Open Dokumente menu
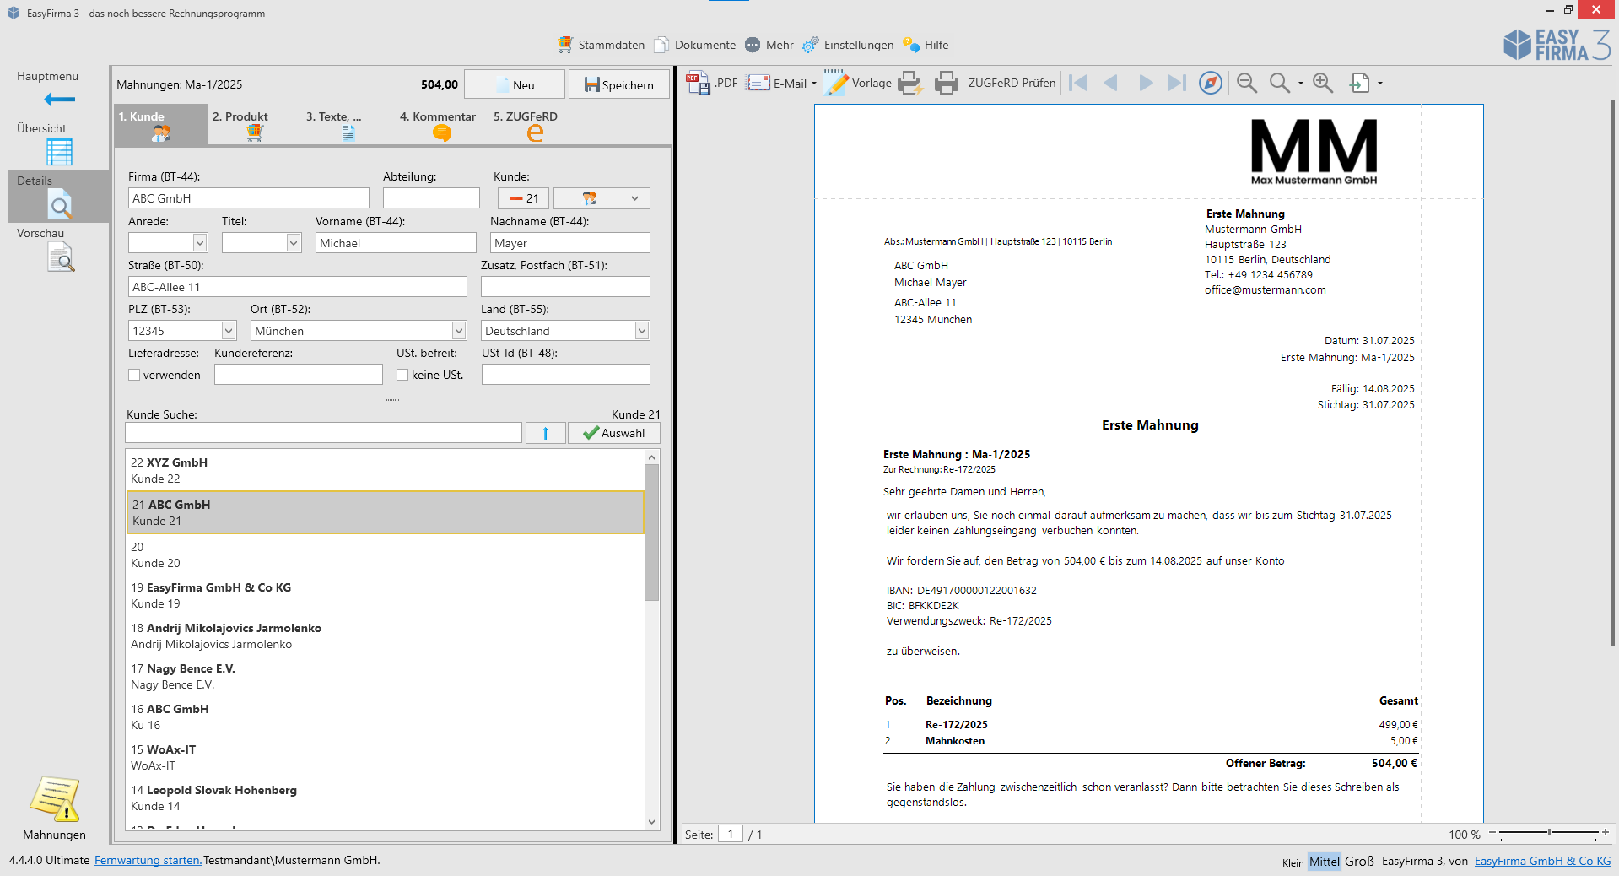This screenshot has height=876, width=1619. [x=695, y=45]
